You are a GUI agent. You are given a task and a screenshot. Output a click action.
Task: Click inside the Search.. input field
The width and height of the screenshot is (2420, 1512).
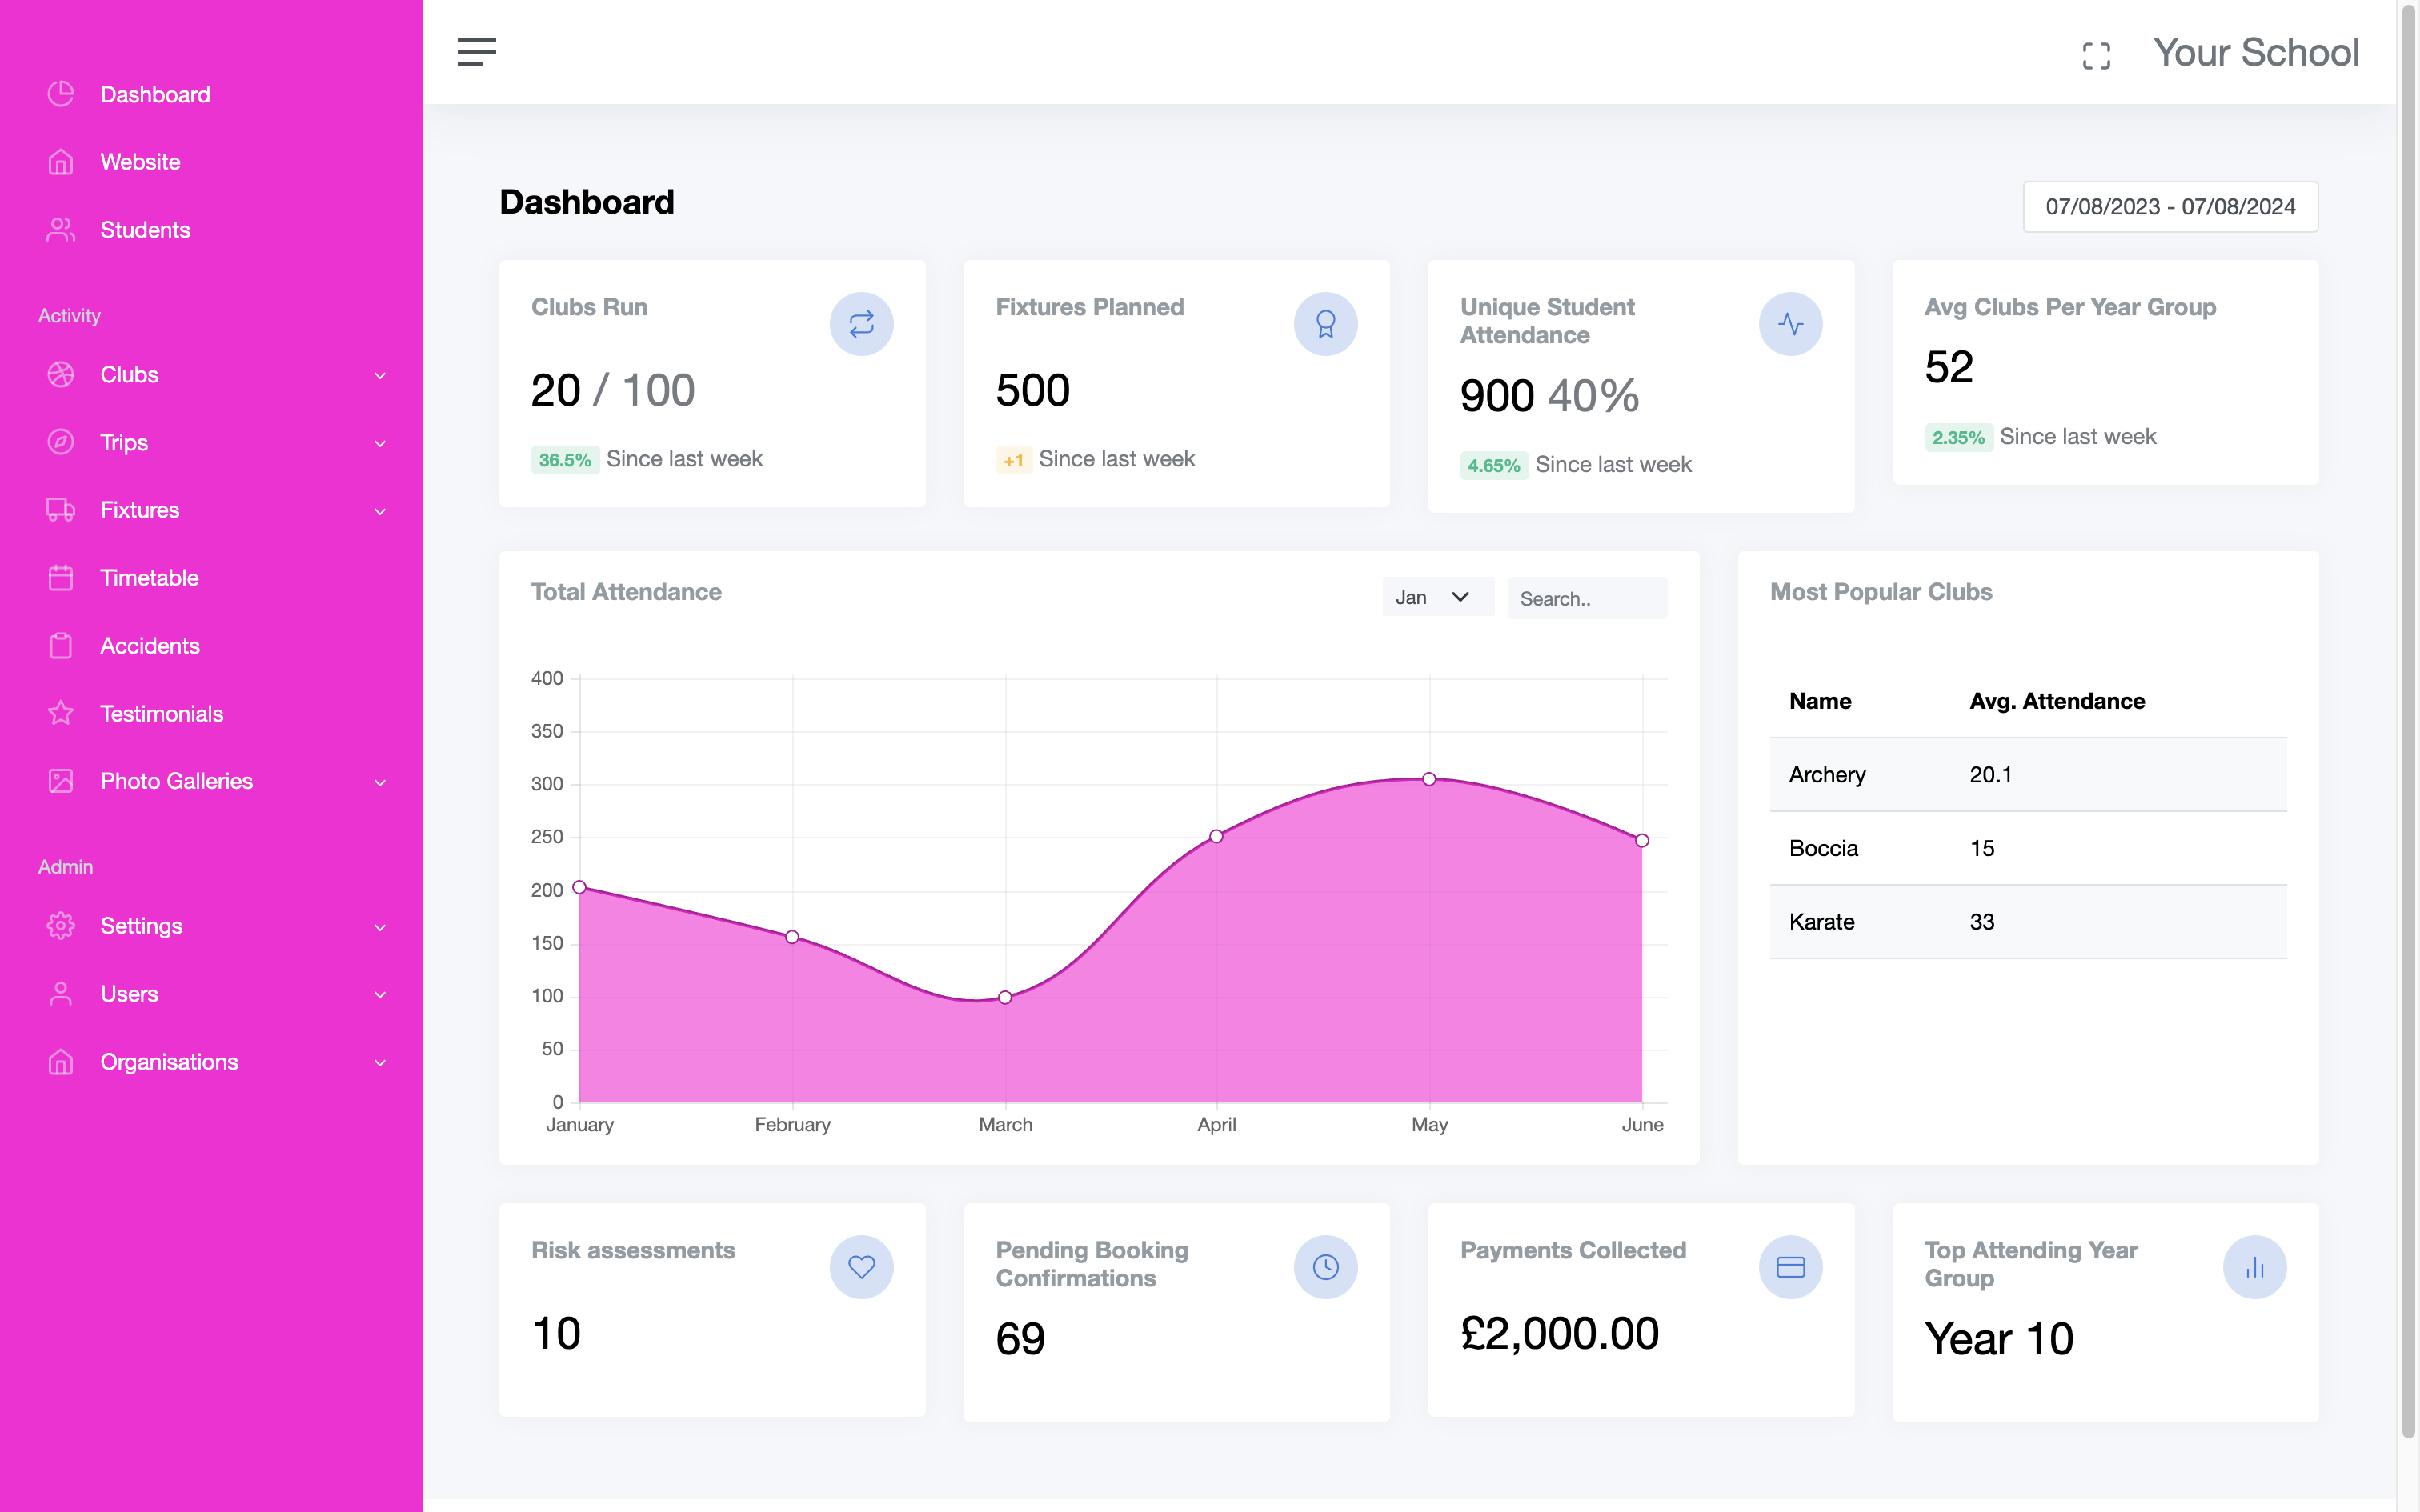click(1587, 598)
